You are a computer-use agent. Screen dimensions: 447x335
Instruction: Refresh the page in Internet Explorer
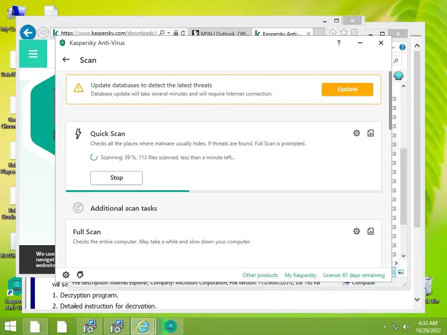[x=183, y=33]
